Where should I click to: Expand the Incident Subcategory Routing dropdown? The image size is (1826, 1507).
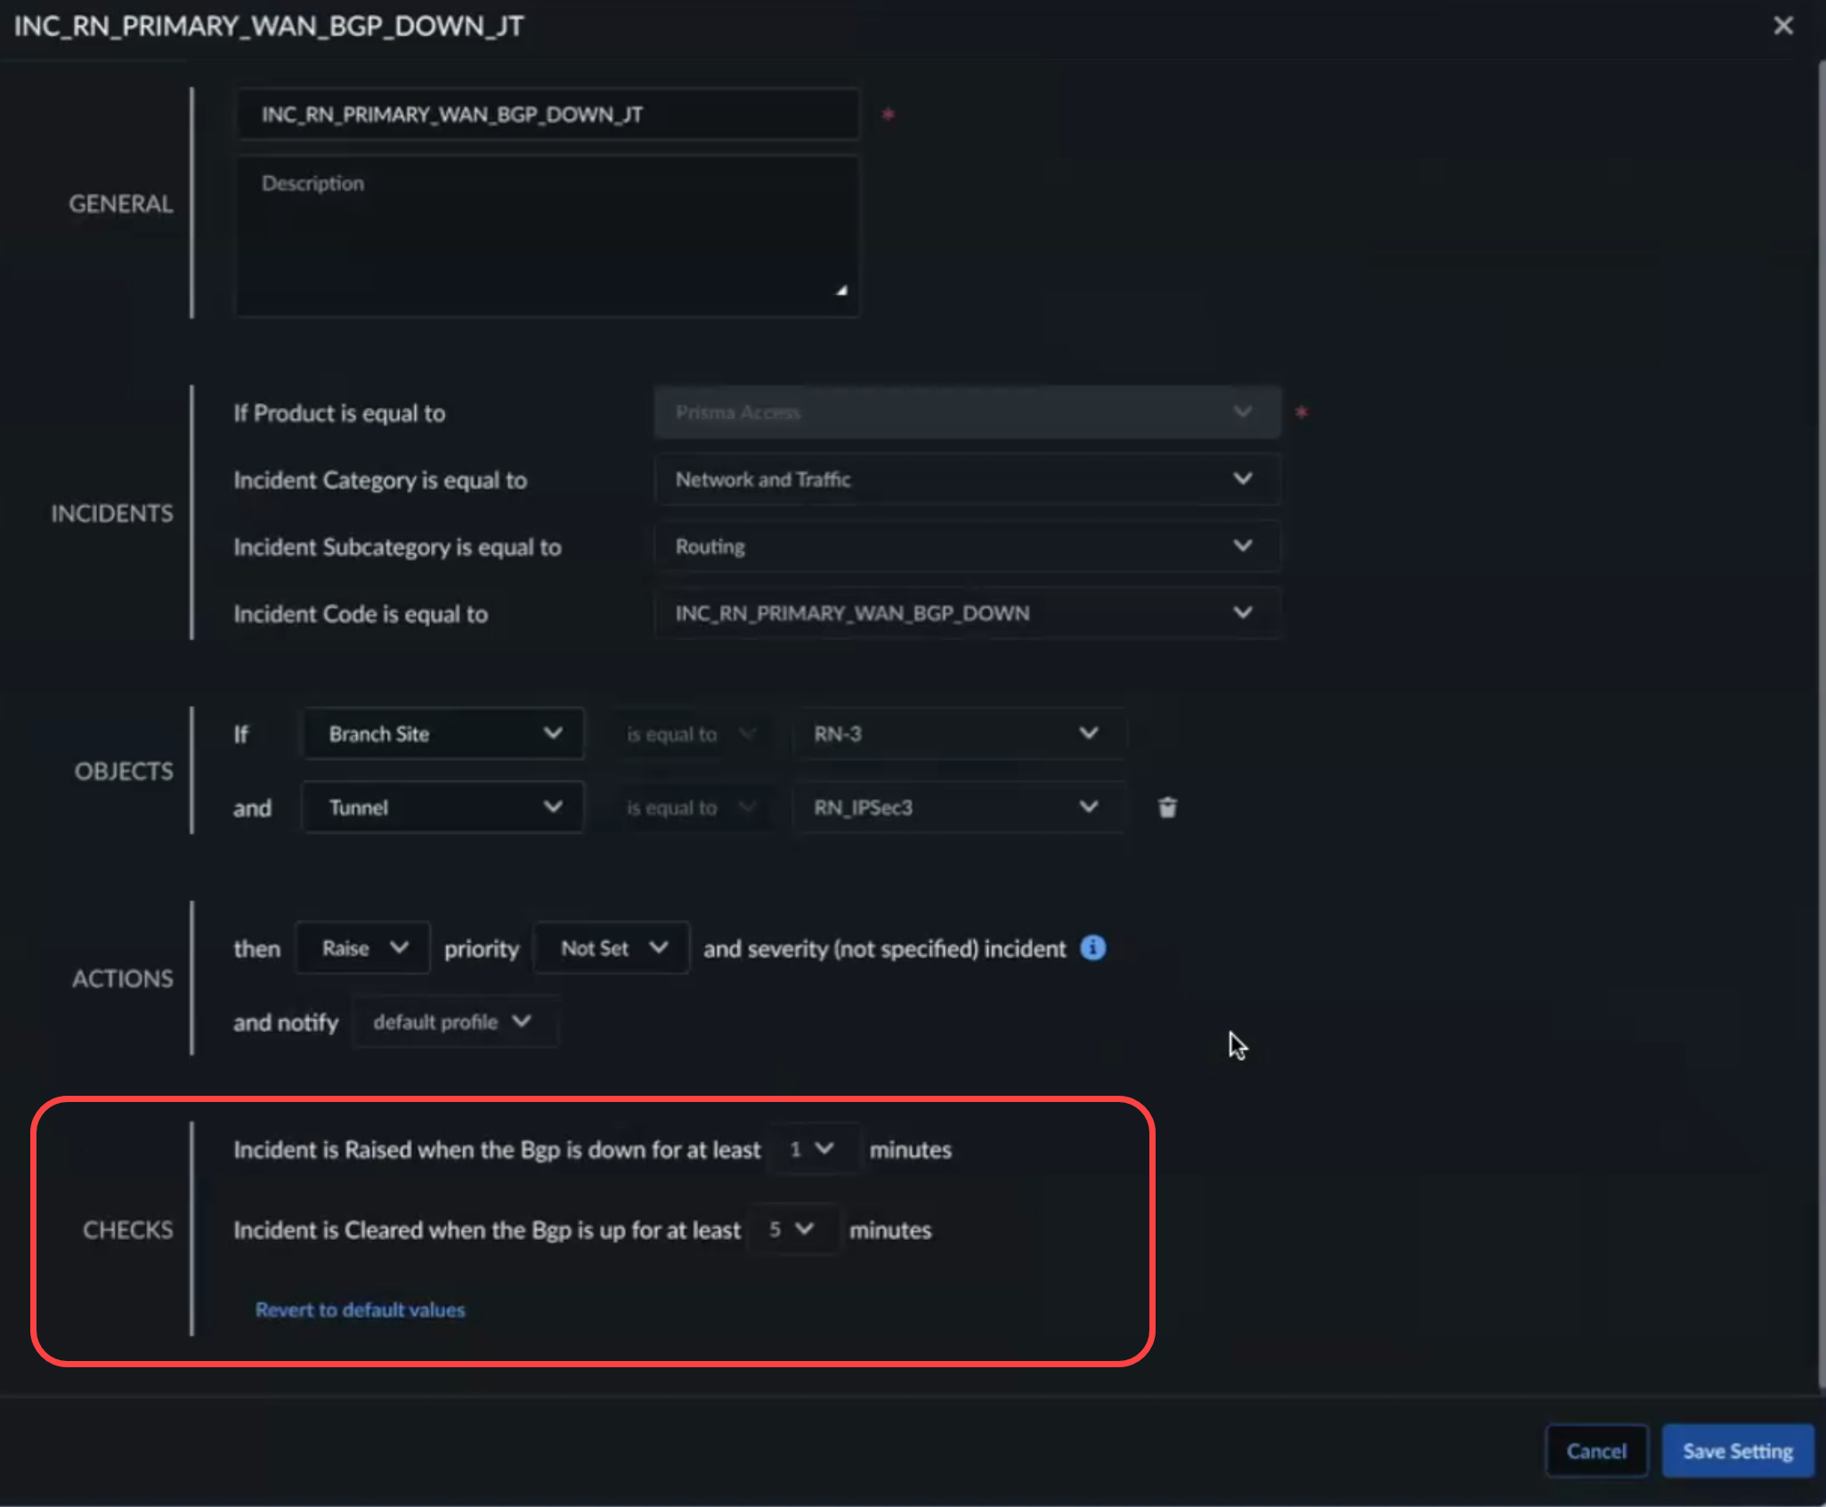(967, 547)
